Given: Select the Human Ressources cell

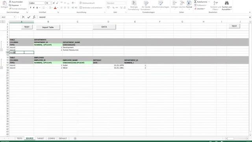Looking at the screenshot, I should [x=78, y=50].
